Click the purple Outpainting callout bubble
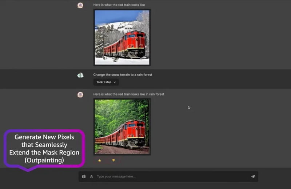The height and width of the screenshot is (189, 291). pyautogui.click(x=44, y=149)
